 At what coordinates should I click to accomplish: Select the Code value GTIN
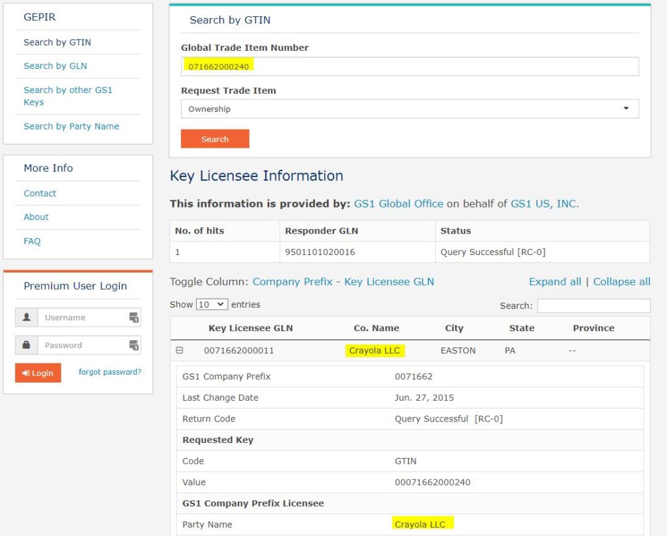pos(405,461)
